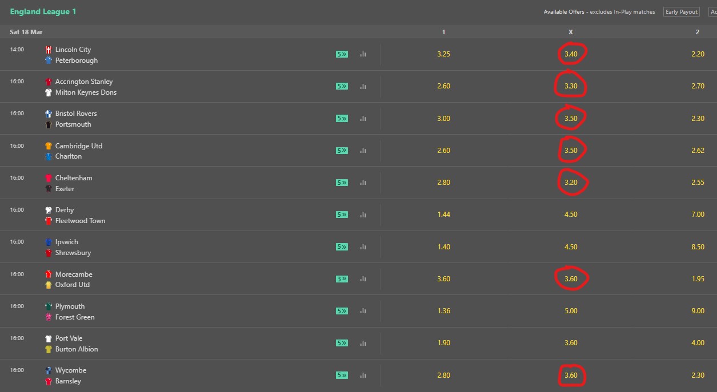Open stats icon for Accrington Stanley match
The height and width of the screenshot is (392, 717).
363,86
